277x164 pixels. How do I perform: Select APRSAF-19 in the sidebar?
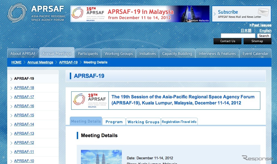coord(24,78)
